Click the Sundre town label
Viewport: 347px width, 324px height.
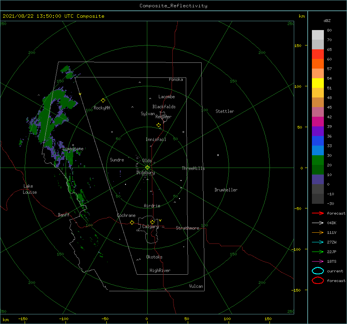(117, 159)
